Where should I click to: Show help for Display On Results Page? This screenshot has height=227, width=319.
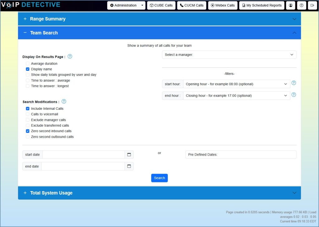pos(70,56)
